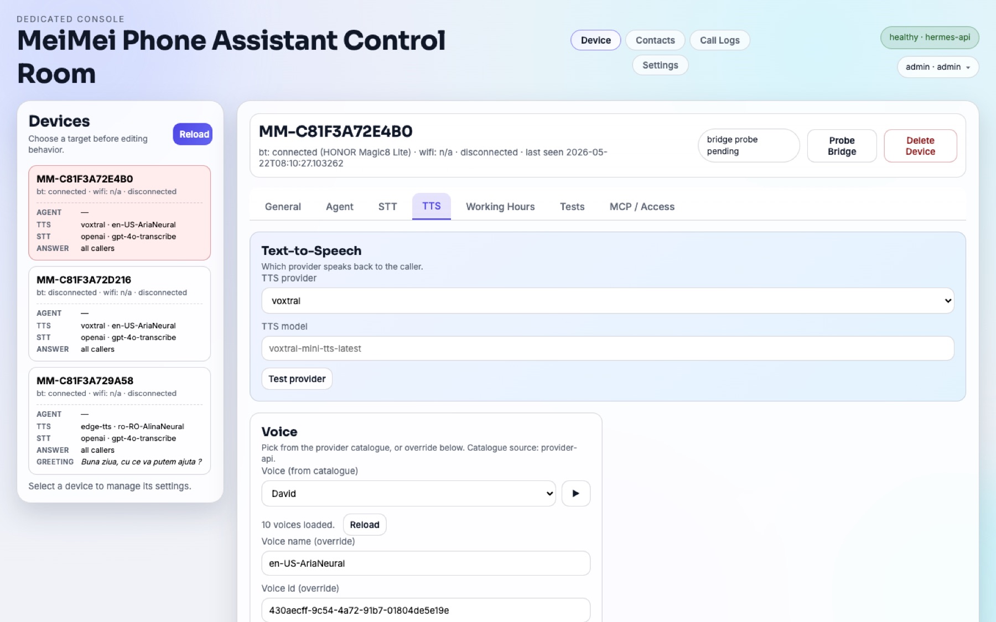Open the TTS provider dropdown
This screenshot has height=622, width=996.
(608, 301)
